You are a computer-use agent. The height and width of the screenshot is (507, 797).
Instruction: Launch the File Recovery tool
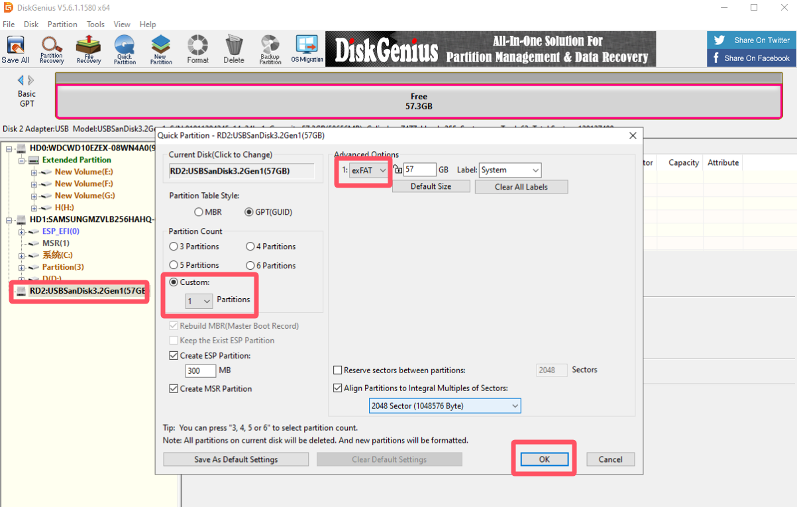coord(88,49)
